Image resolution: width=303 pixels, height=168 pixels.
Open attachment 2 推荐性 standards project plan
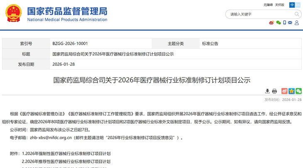pyautogui.click(x=66, y=161)
